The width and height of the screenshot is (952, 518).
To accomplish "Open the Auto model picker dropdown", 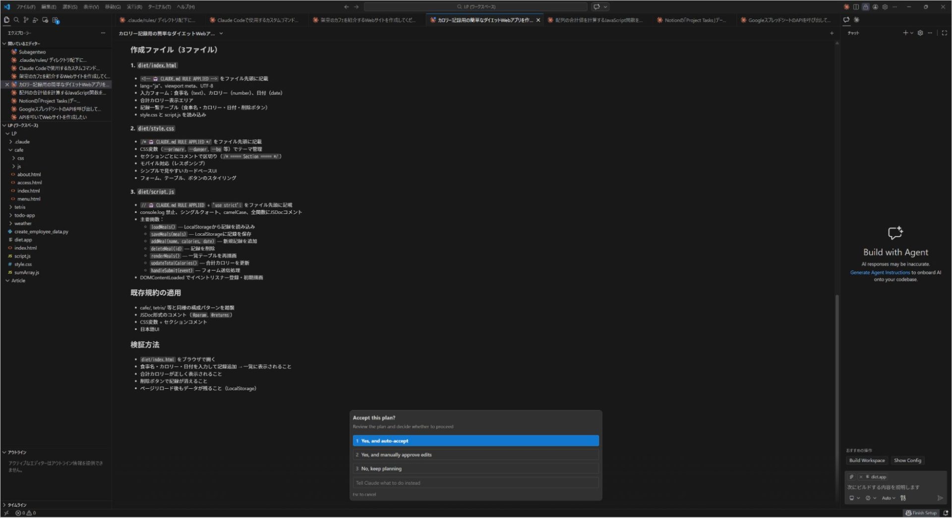I will [x=888, y=498].
